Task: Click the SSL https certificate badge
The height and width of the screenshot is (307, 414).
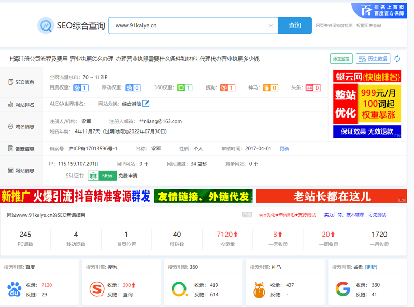Action: (x=102, y=176)
